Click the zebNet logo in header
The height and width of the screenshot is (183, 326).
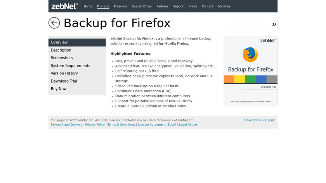pos(64,6)
